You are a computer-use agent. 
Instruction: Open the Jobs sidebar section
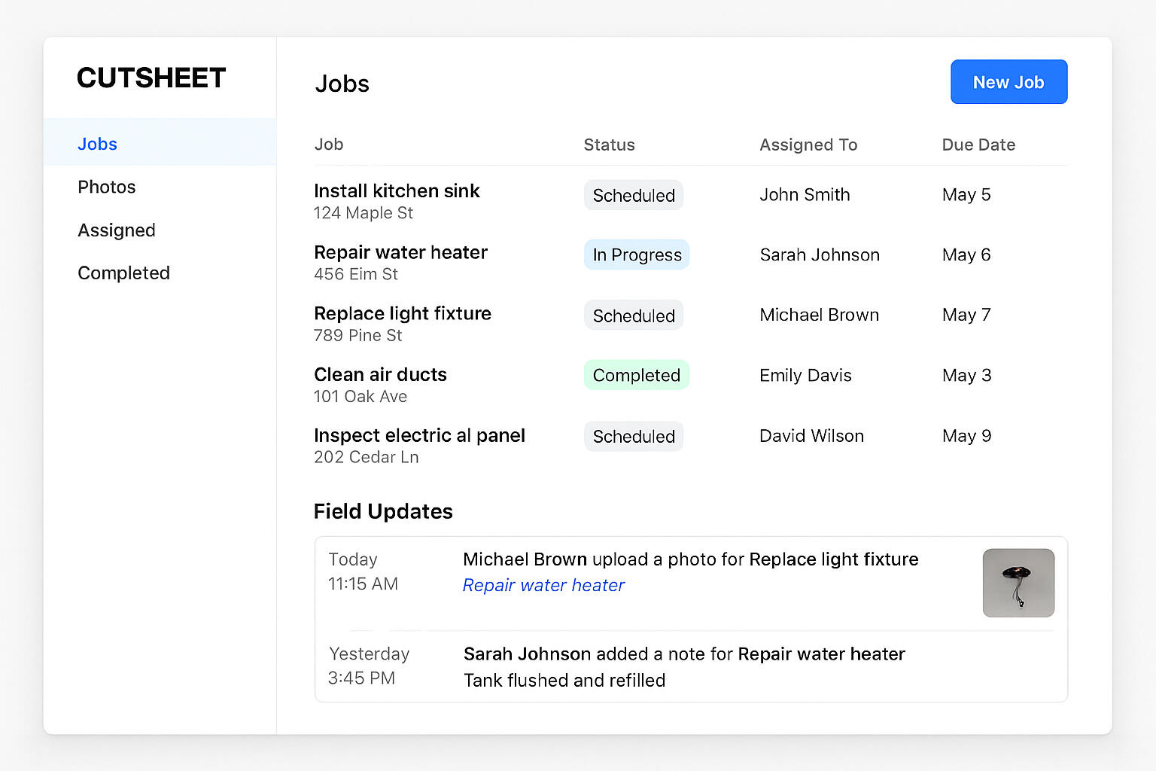98,144
